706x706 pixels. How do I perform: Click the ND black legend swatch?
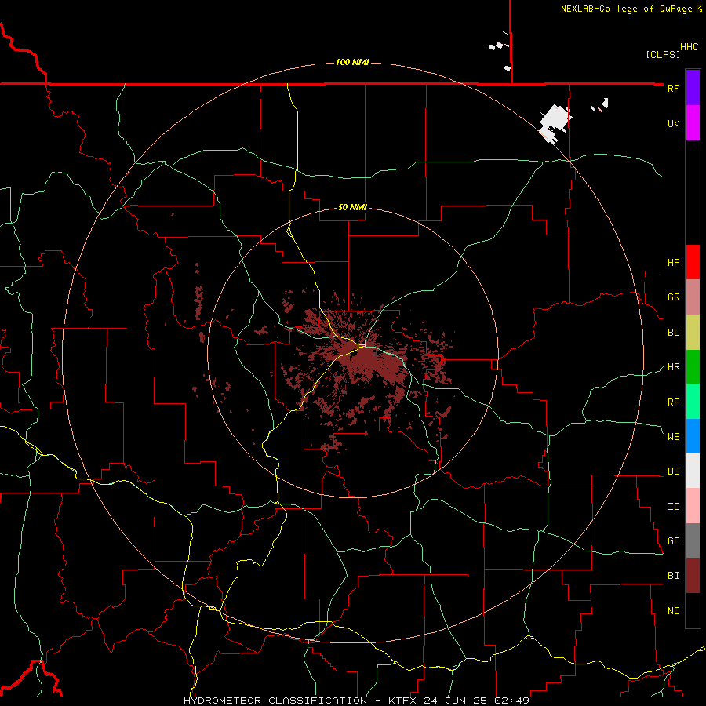tap(693, 610)
